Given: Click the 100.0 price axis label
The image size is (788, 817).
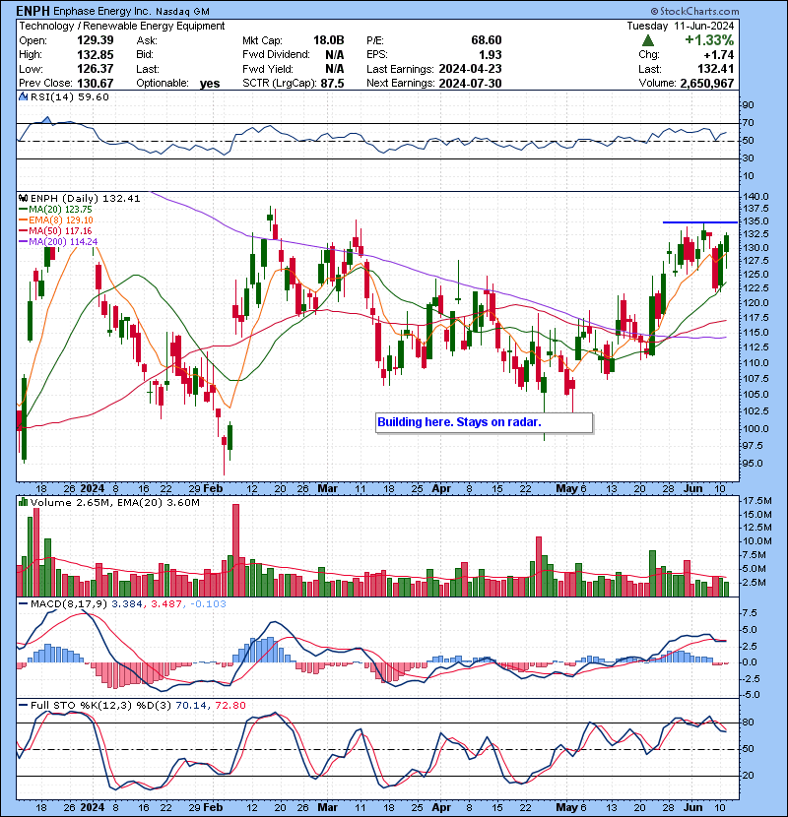Looking at the screenshot, I should tap(755, 429).
